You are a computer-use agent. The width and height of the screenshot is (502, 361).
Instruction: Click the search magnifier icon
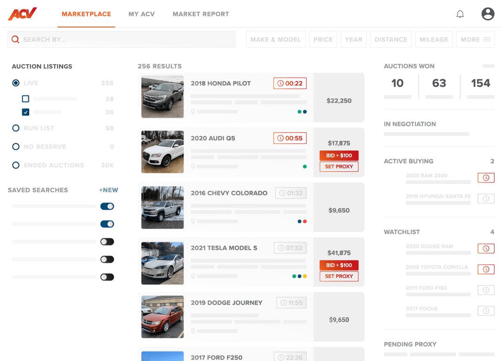click(15, 40)
